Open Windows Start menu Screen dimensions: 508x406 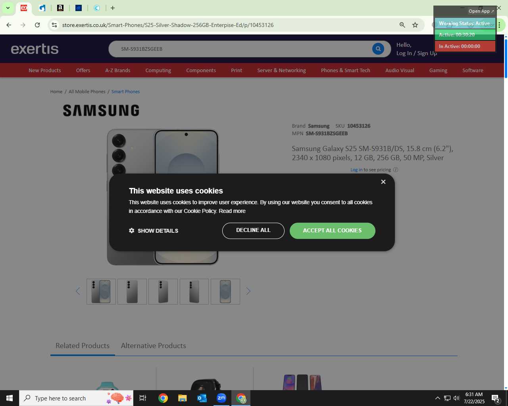(x=10, y=398)
